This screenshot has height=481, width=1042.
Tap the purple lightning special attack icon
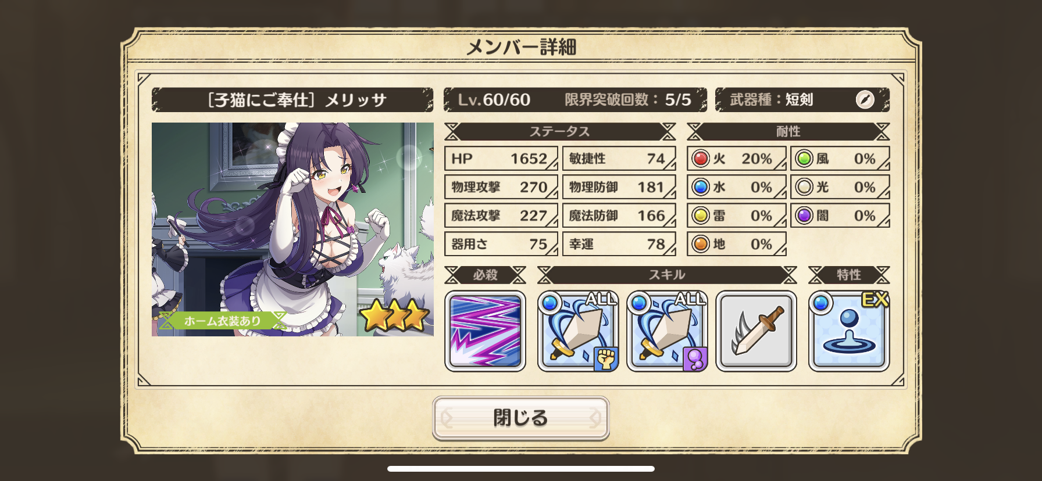click(485, 331)
